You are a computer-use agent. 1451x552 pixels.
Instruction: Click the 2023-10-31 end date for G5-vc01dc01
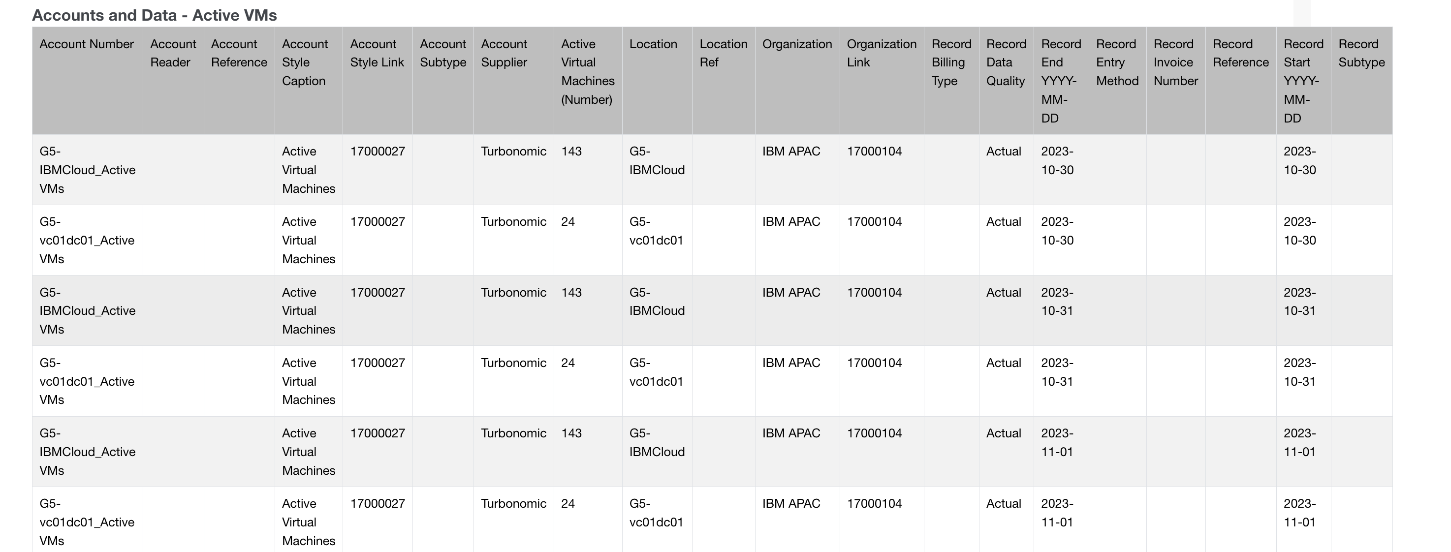(x=1057, y=372)
